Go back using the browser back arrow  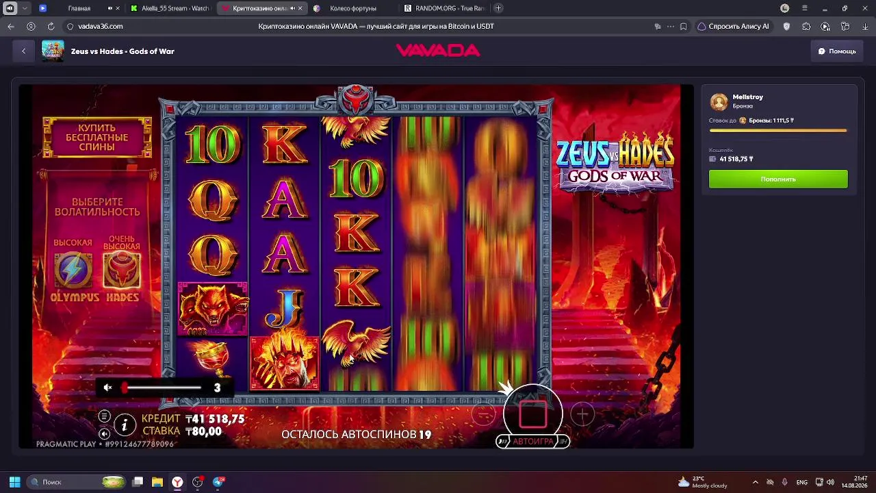(11, 26)
